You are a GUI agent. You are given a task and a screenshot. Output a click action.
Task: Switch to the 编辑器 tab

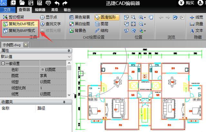click(x=40, y=10)
